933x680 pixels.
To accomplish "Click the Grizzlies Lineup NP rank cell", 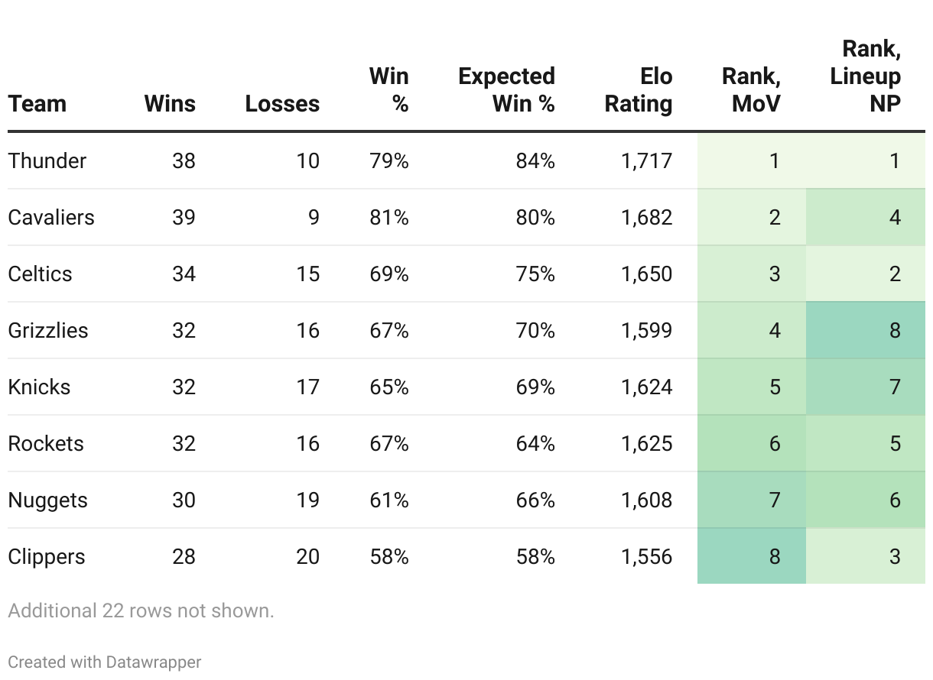I will 865,330.
